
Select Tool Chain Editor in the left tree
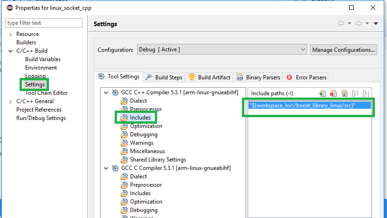click(46, 93)
